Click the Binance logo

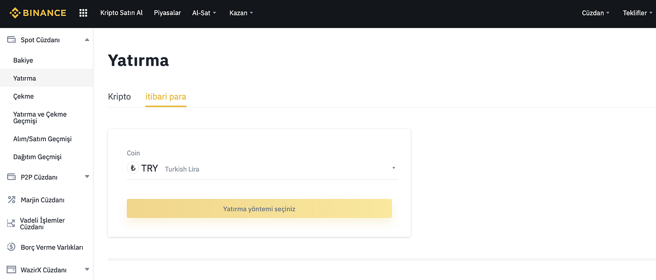[x=38, y=13]
